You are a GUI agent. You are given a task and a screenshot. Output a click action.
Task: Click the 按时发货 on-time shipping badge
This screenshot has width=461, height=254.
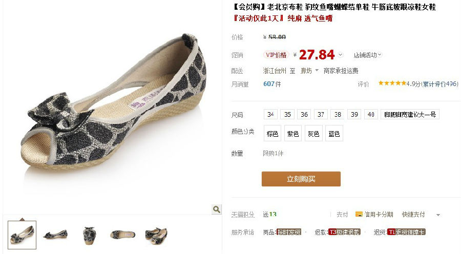click(x=289, y=232)
